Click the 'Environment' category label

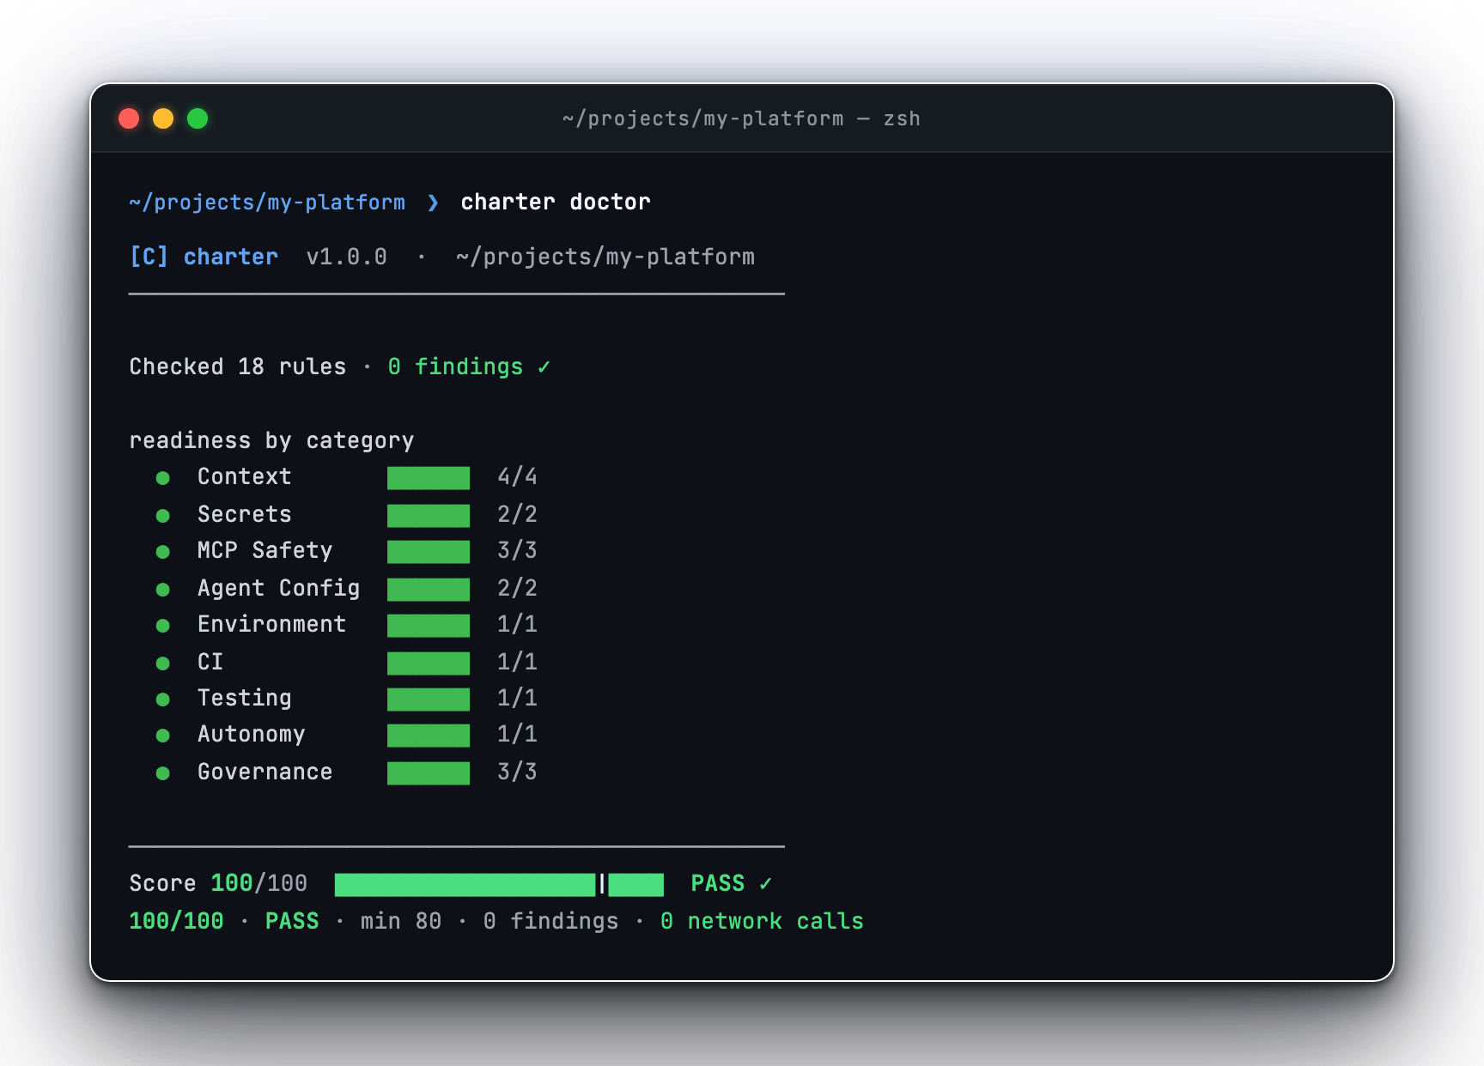coord(271,624)
